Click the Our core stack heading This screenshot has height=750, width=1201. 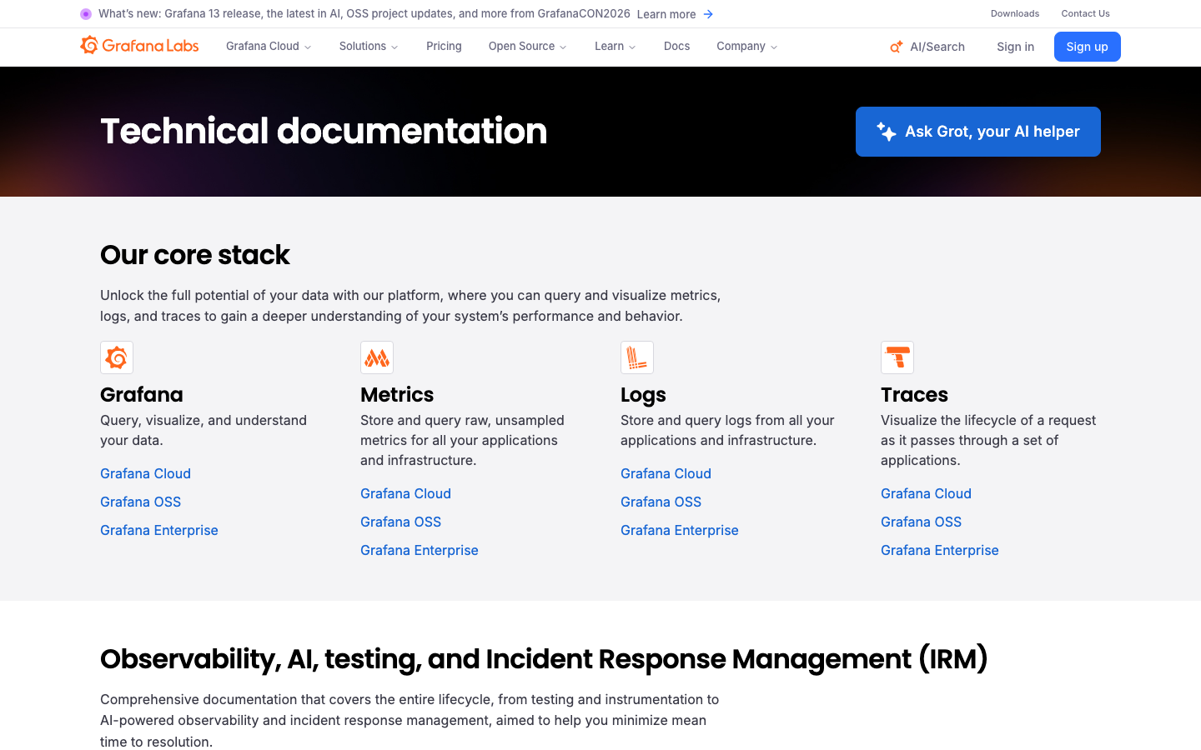coord(195,255)
